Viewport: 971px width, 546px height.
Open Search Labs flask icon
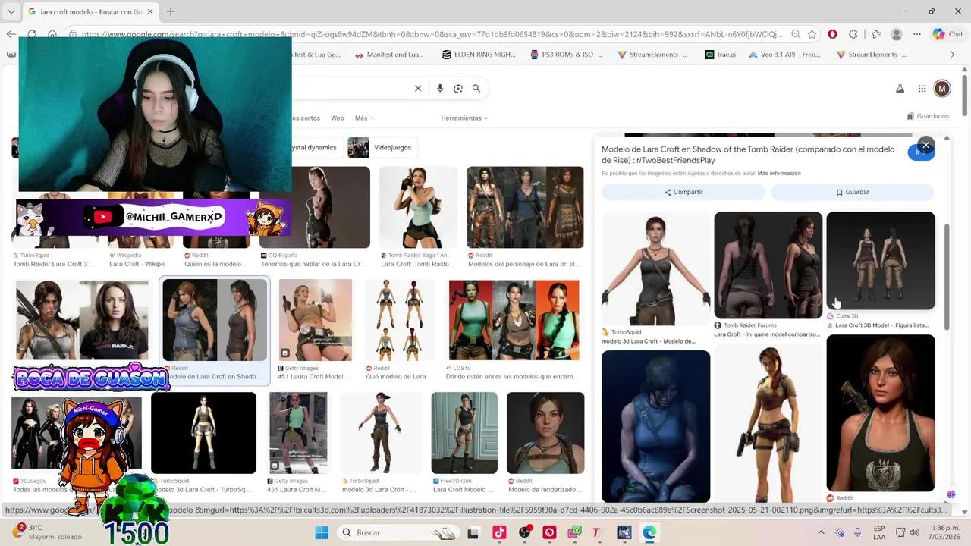(900, 89)
